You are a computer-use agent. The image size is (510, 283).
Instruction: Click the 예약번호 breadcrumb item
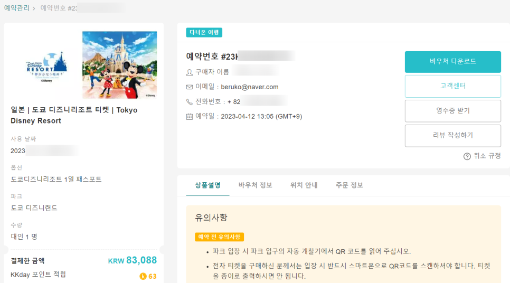point(59,8)
